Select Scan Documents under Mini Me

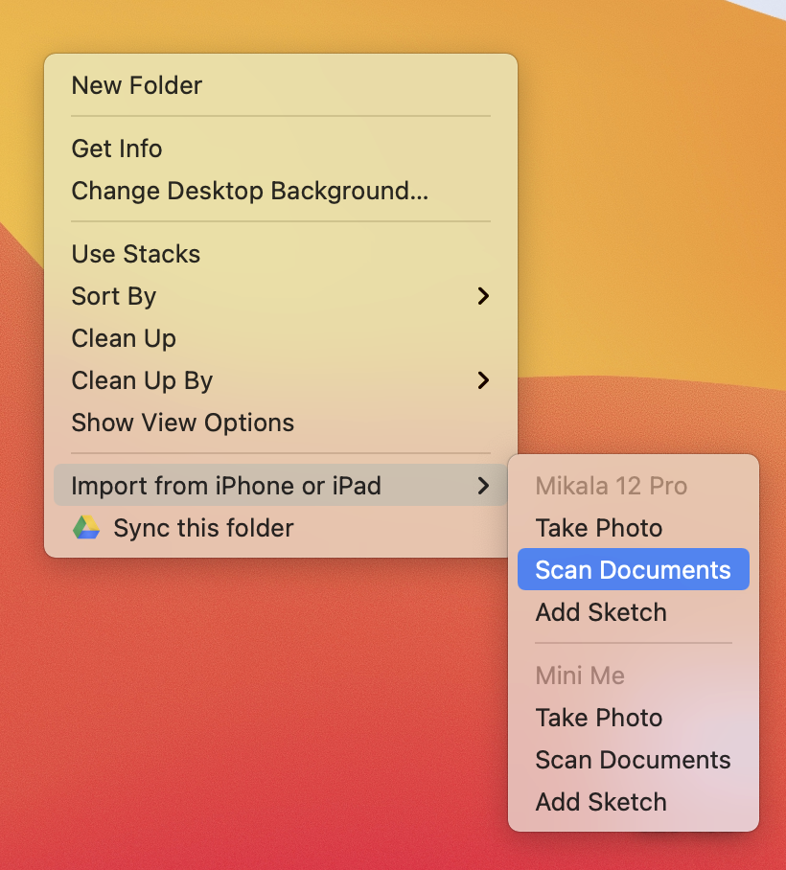tap(633, 760)
